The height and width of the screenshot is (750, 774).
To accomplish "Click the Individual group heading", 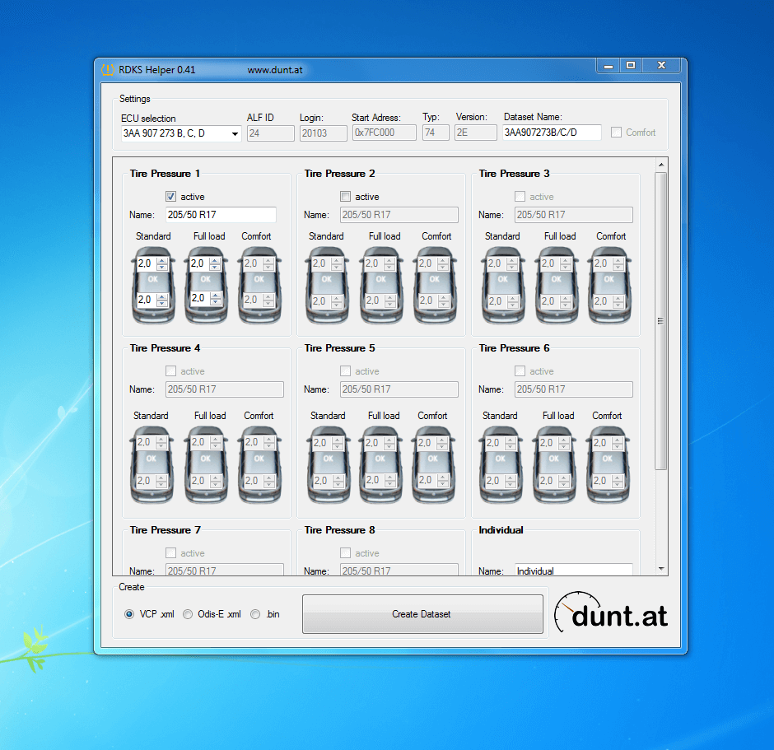I will (x=501, y=530).
